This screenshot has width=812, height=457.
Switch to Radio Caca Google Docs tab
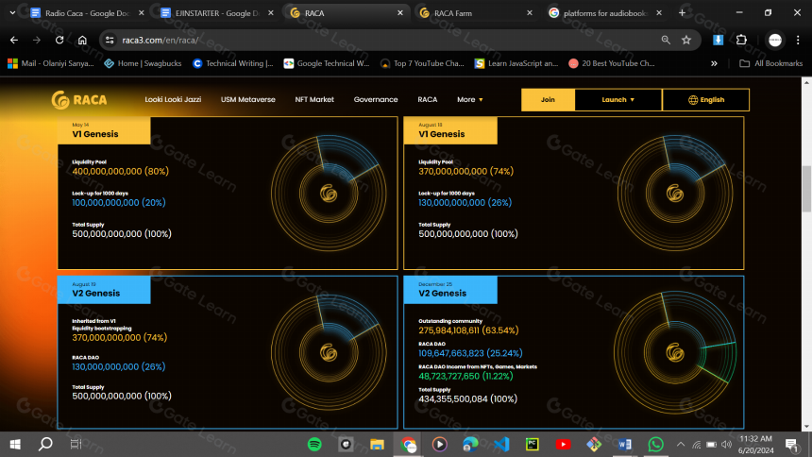pyautogui.click(x=87, y=13)
